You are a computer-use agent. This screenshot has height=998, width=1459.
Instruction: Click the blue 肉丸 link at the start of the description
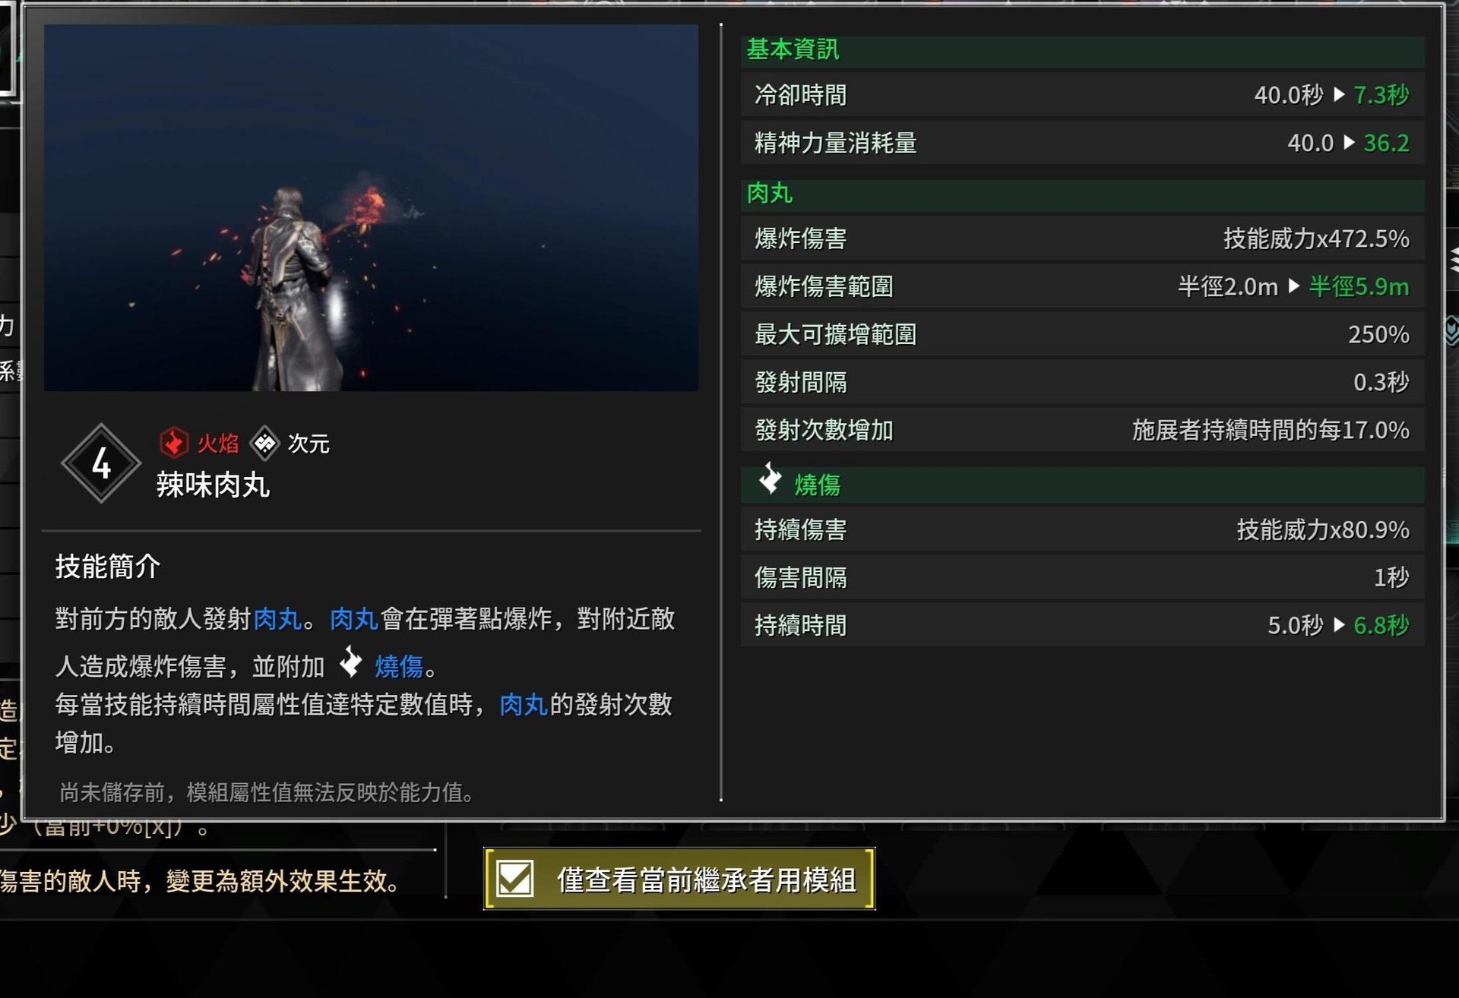pyautogui.click(x=277, y=619)
